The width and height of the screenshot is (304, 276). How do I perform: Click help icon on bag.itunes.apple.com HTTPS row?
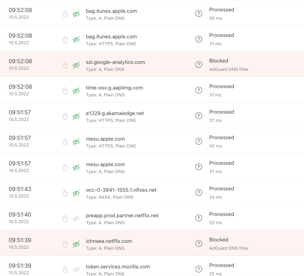(198, 39)
